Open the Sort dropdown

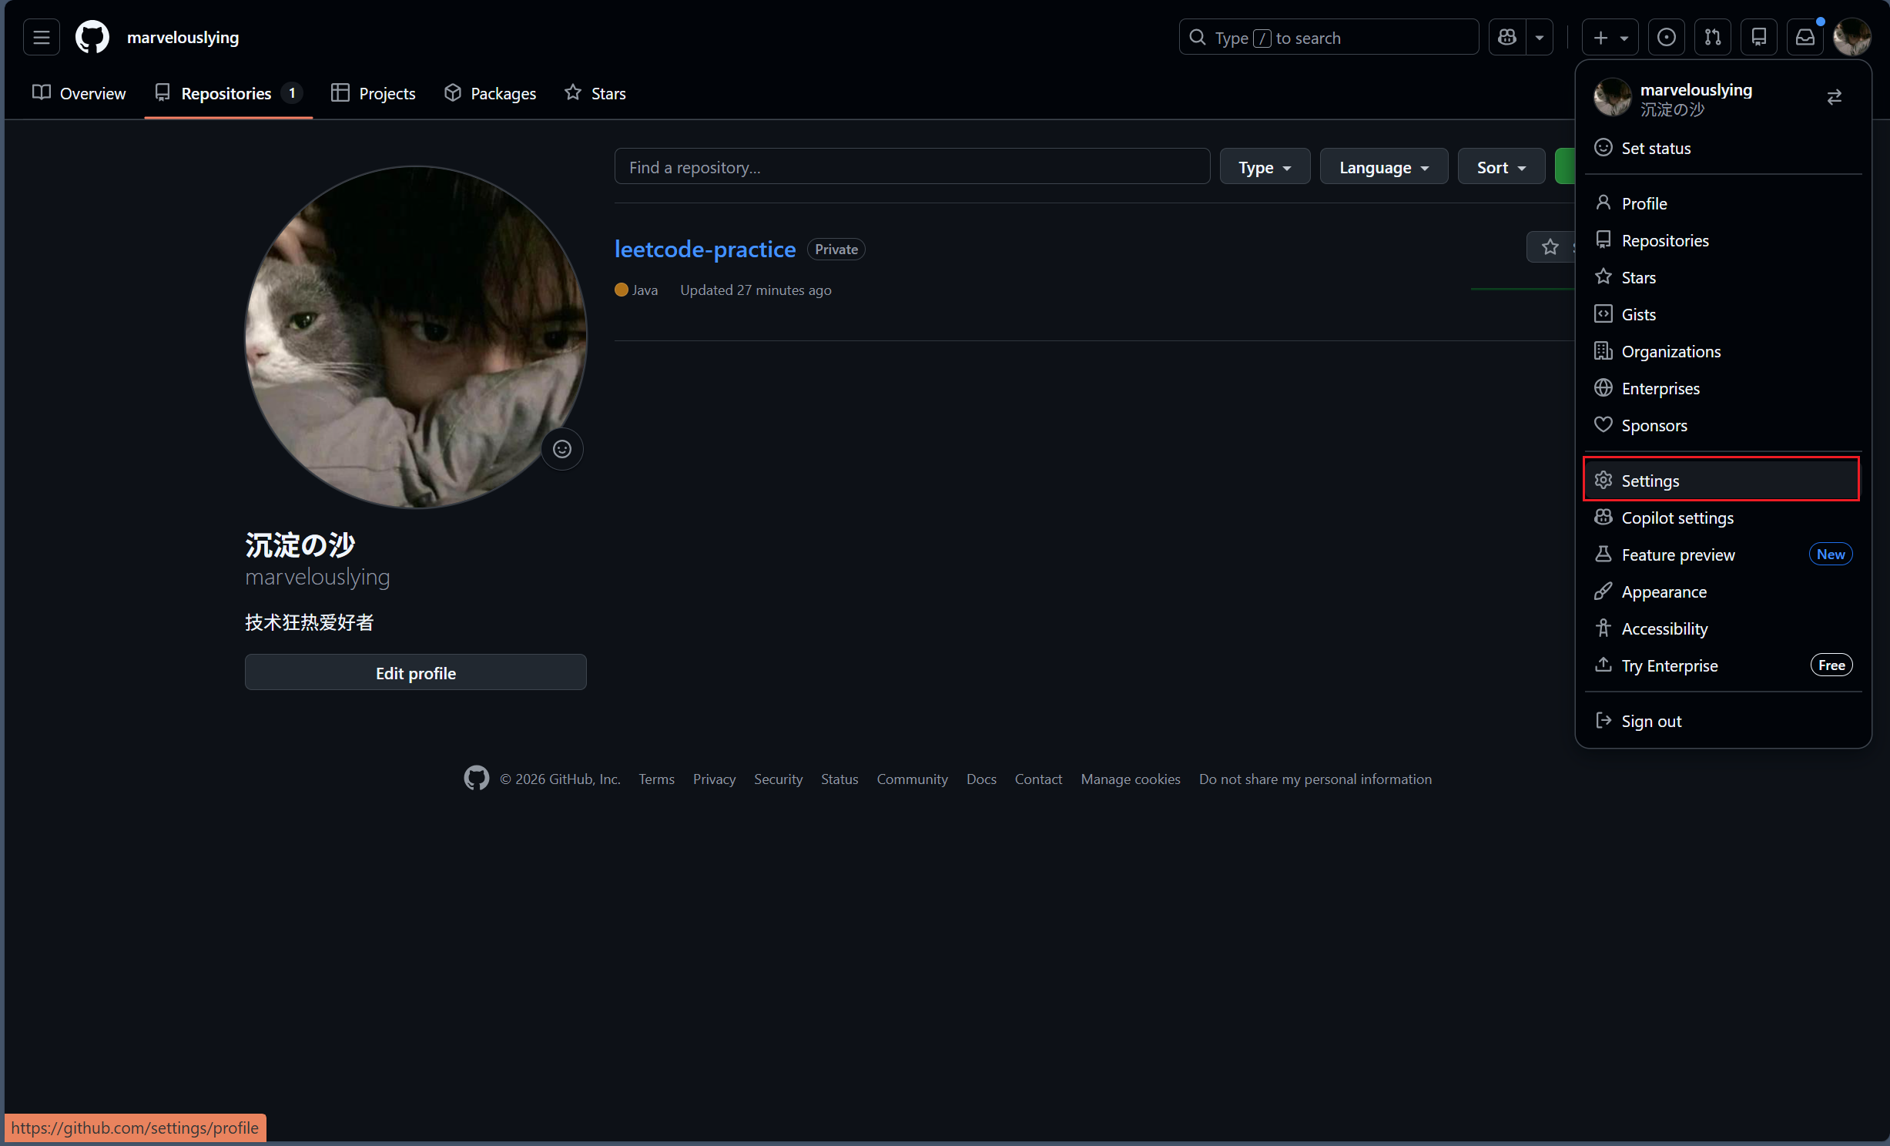click(1500, 167)
